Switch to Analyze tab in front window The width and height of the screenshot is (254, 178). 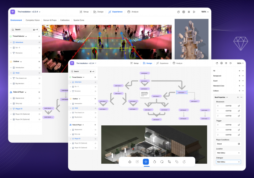(x=178, y=63)
